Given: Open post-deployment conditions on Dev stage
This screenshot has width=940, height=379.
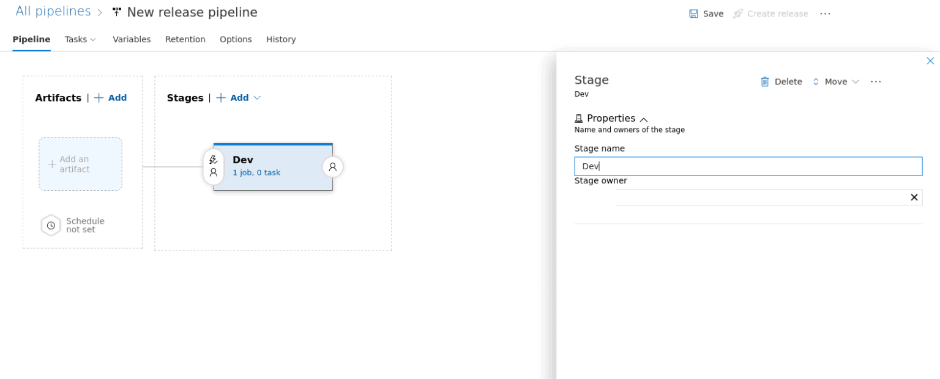Looking at the screenshot, I should (x=333, y=166).
